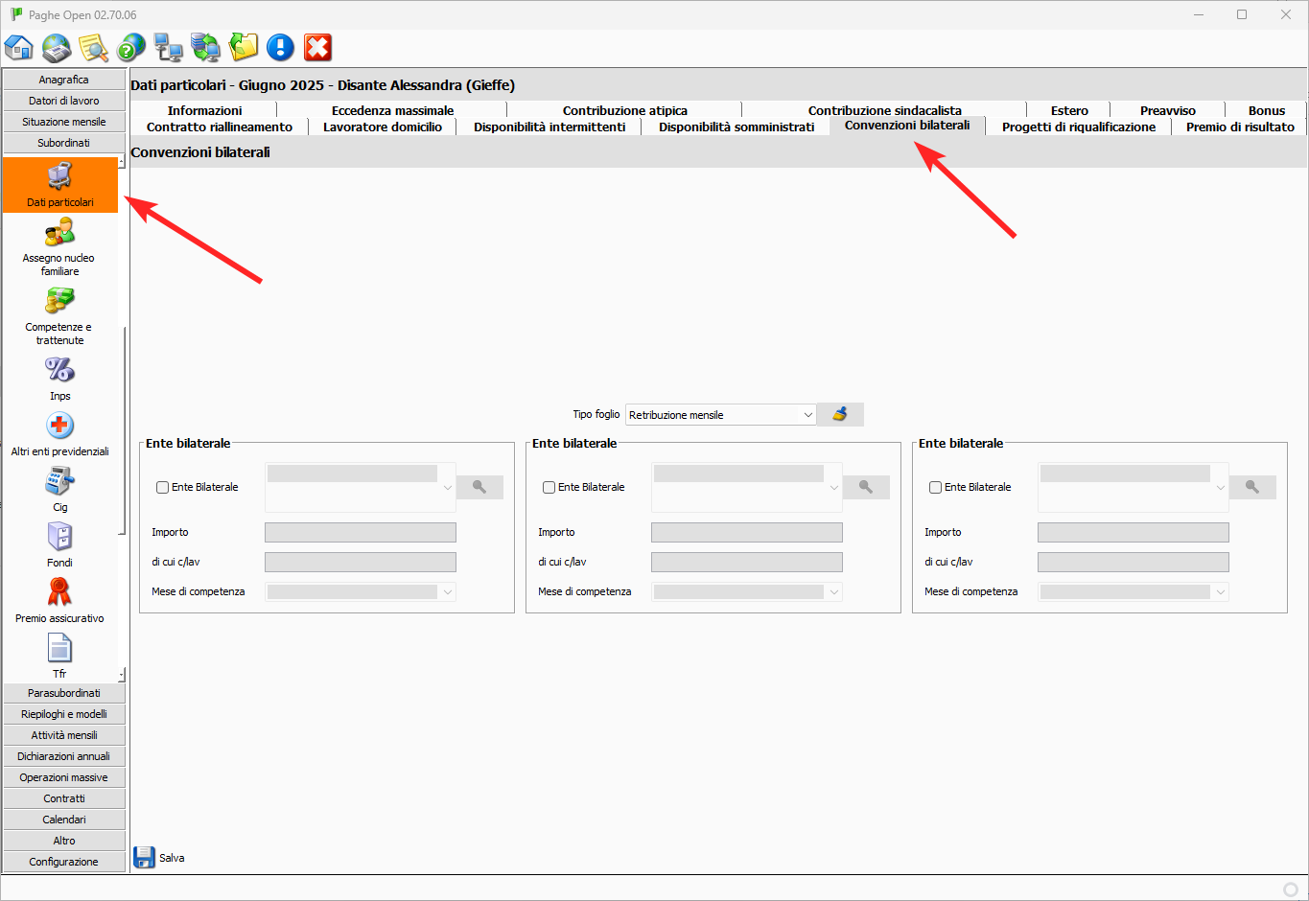The image size is (1309, 901).
Task: Click the blue exclamation mark info icon
Action: pyautogui.click(x=280, y=47)
